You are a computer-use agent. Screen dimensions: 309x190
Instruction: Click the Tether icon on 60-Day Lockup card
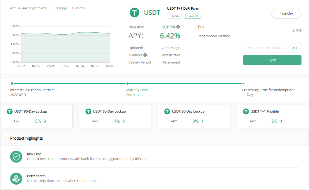tap(88, 111)
